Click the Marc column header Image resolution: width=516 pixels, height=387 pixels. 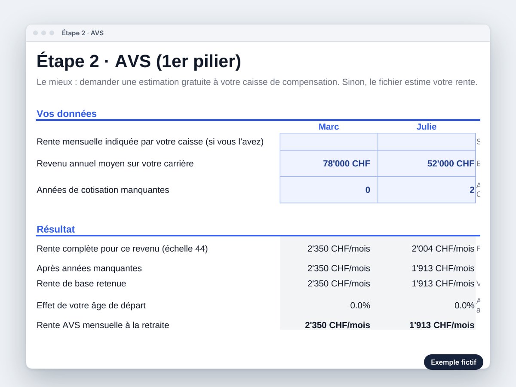tap(329, 126)
